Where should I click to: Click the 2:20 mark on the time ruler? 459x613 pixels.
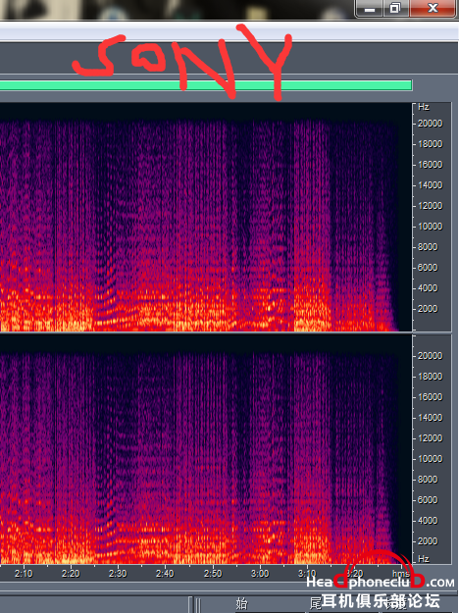click(x=71, y=574)
